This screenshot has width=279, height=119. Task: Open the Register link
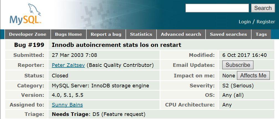(266, 22)
